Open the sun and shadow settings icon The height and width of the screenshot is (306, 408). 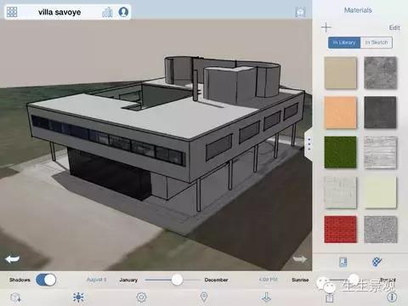pos(78,297)
